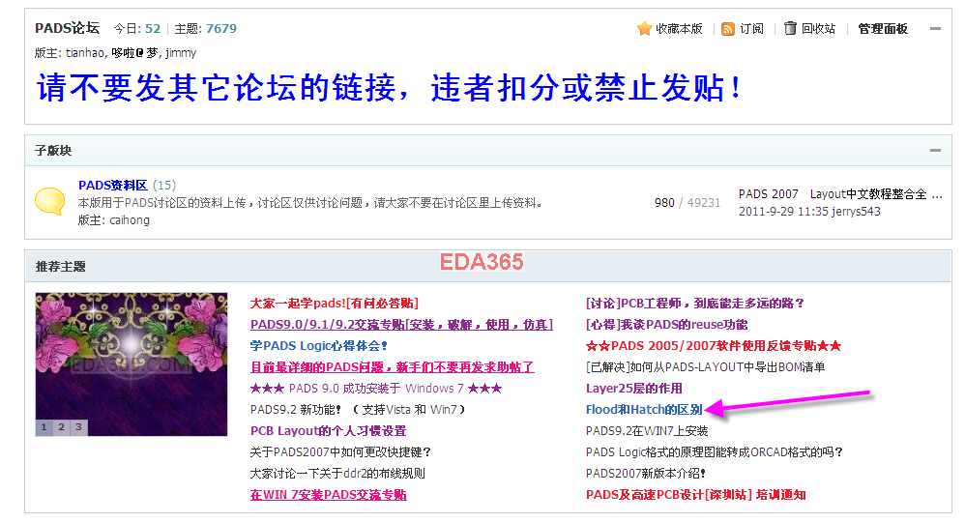Open 大家讨论一下关于ddr2的布线规则 thread
This screenshot has height=523, width=965.
point(337,474)
